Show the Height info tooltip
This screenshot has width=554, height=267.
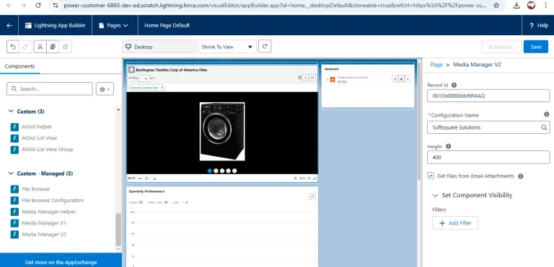click(448, 146)
